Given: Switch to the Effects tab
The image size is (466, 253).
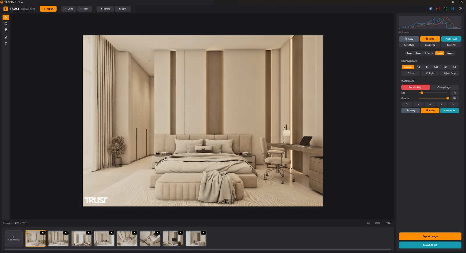Looking at the screenshot, I should pyautogui.click(x=429, y=53).
